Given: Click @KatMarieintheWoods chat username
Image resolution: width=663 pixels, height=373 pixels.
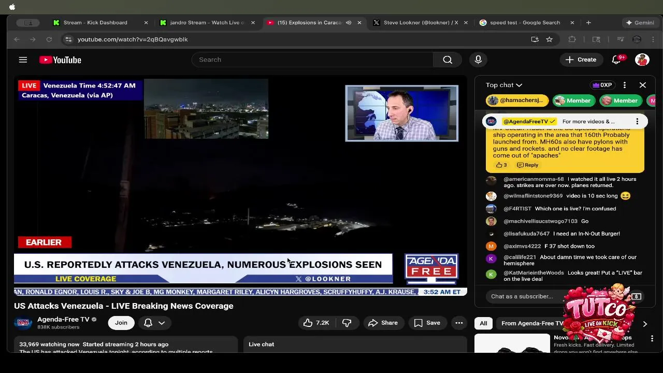Looking at the screenshot, I should [x=534, y=273].
